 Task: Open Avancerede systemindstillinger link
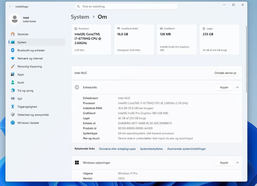pos(186,149)
